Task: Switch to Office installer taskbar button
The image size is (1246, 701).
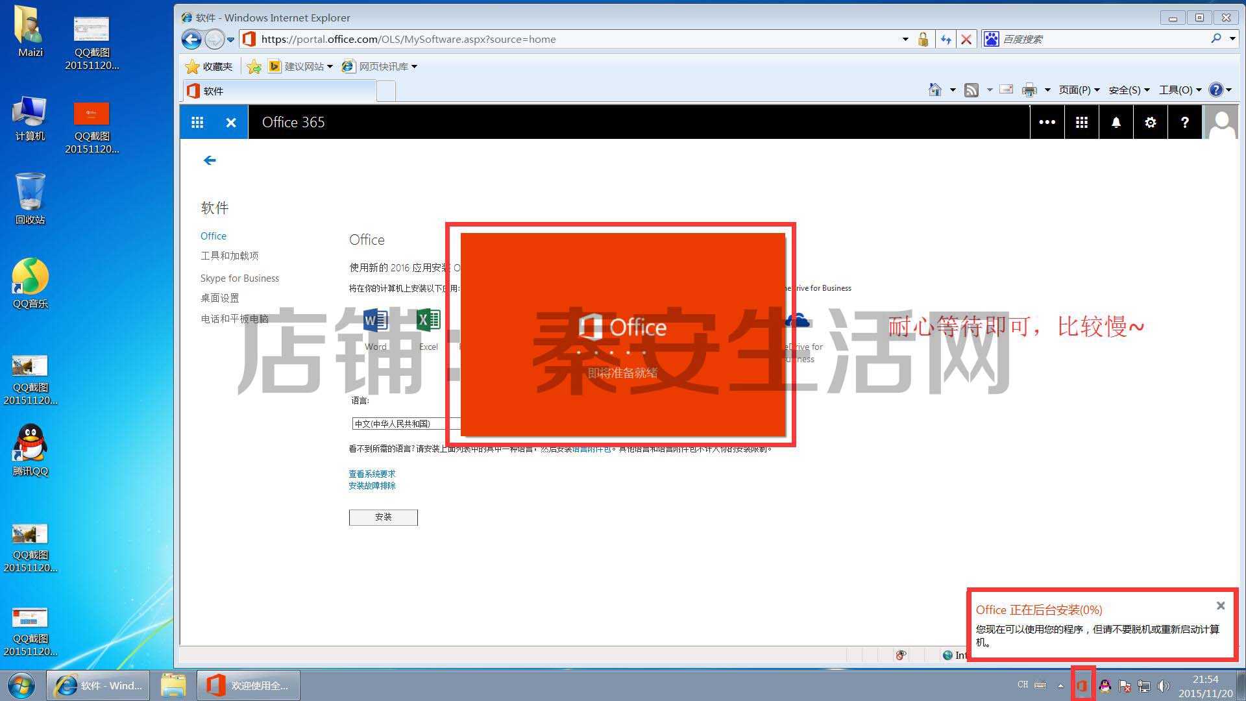Action: [x=249, y=685]
